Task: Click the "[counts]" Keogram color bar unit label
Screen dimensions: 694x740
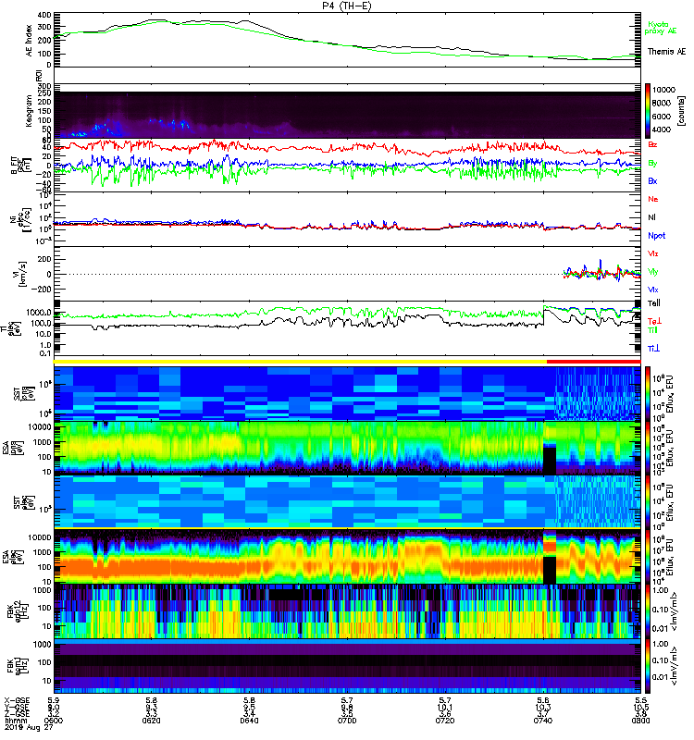Action: pyautogui.click(x=681, y=111)
